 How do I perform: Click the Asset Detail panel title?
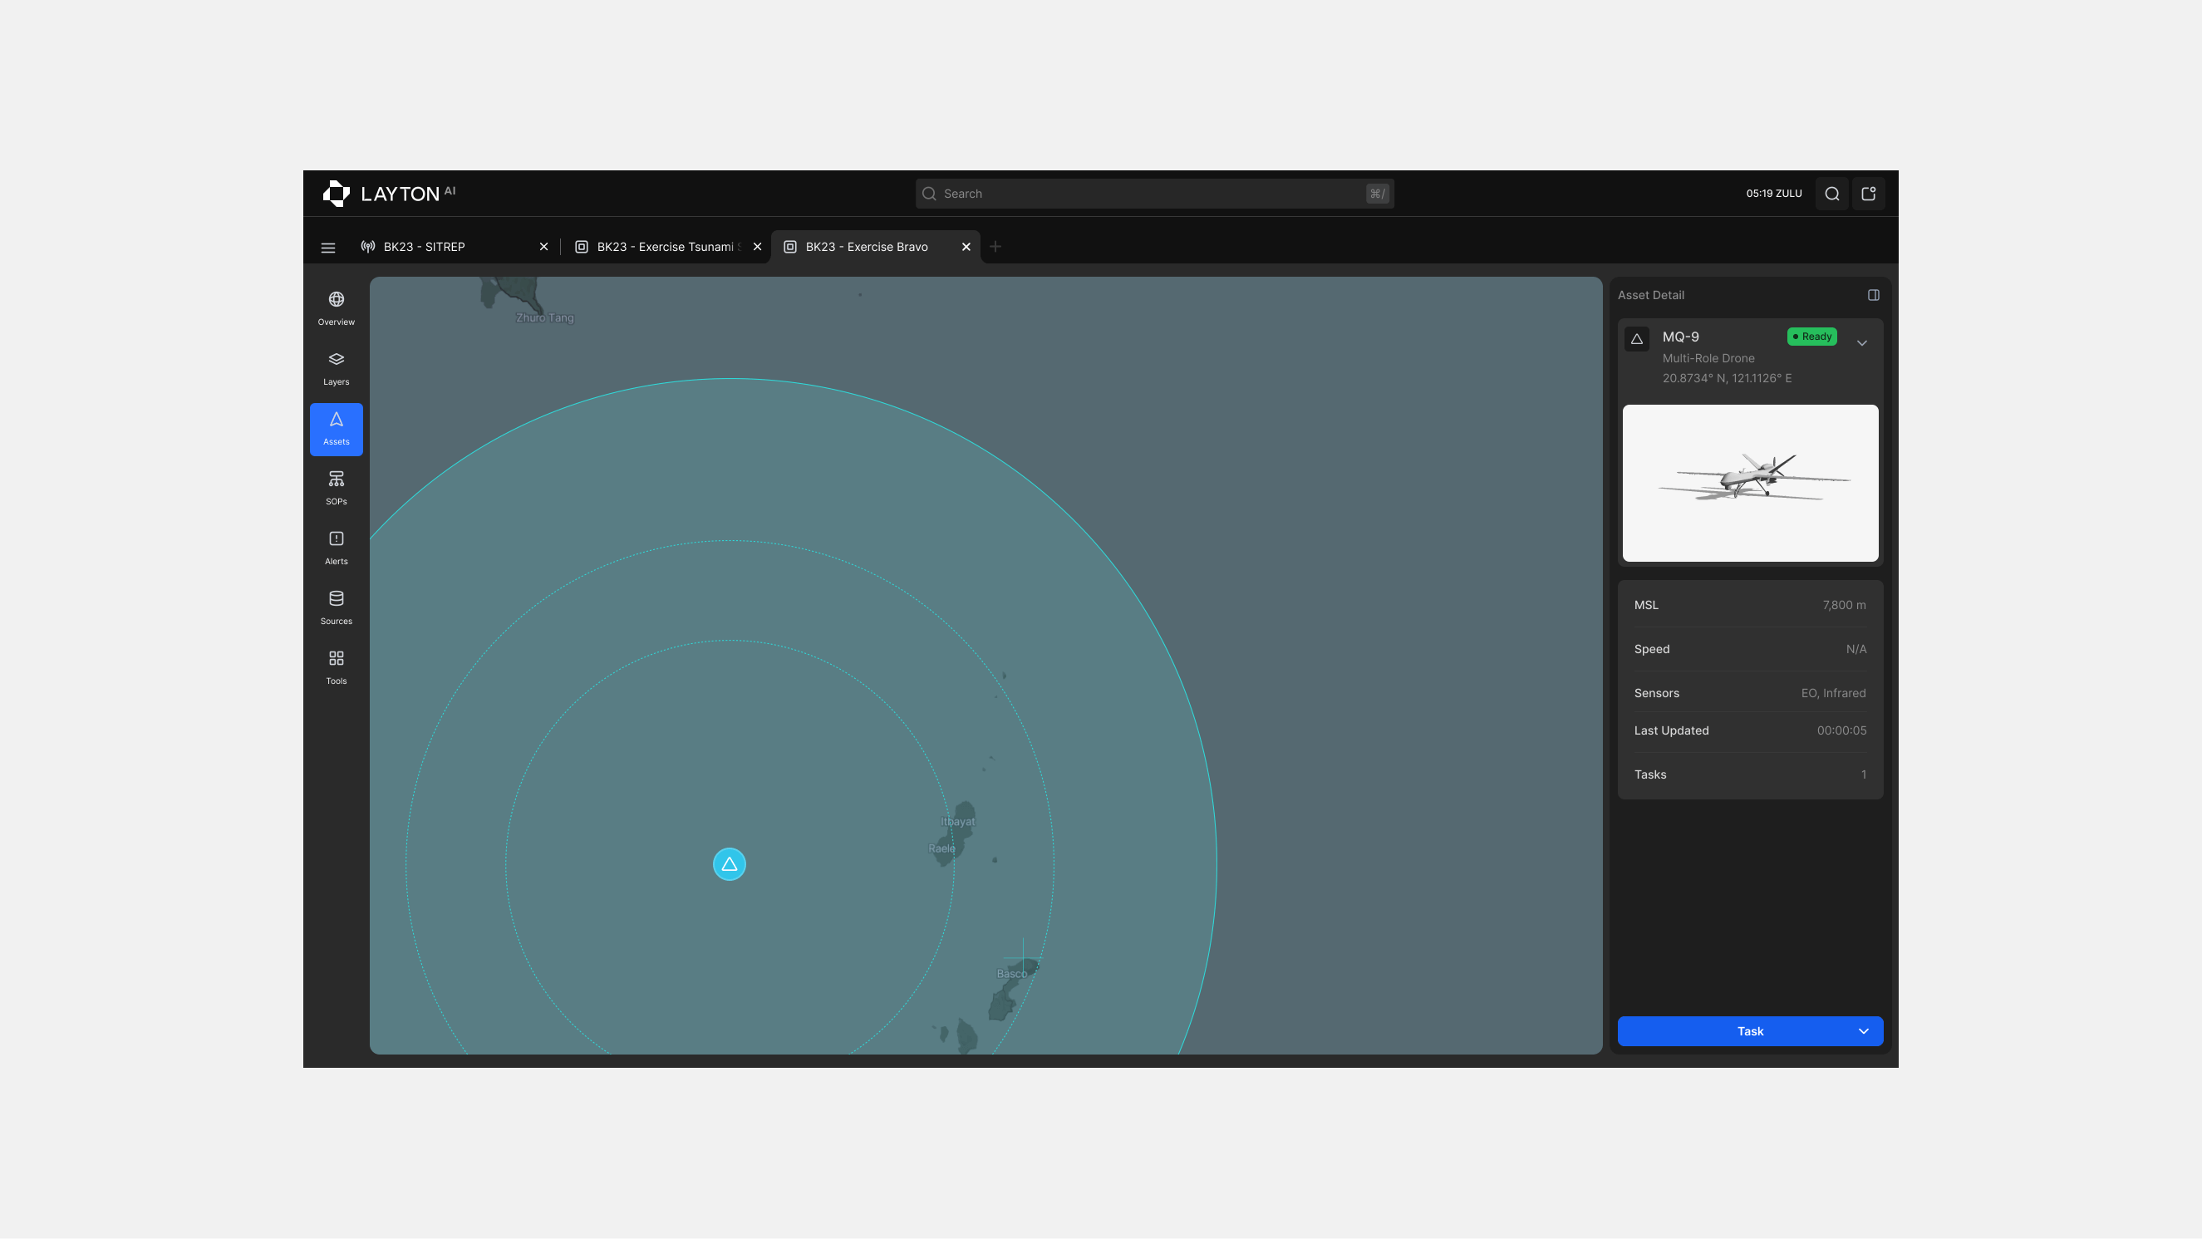[x=1650, y=295]
